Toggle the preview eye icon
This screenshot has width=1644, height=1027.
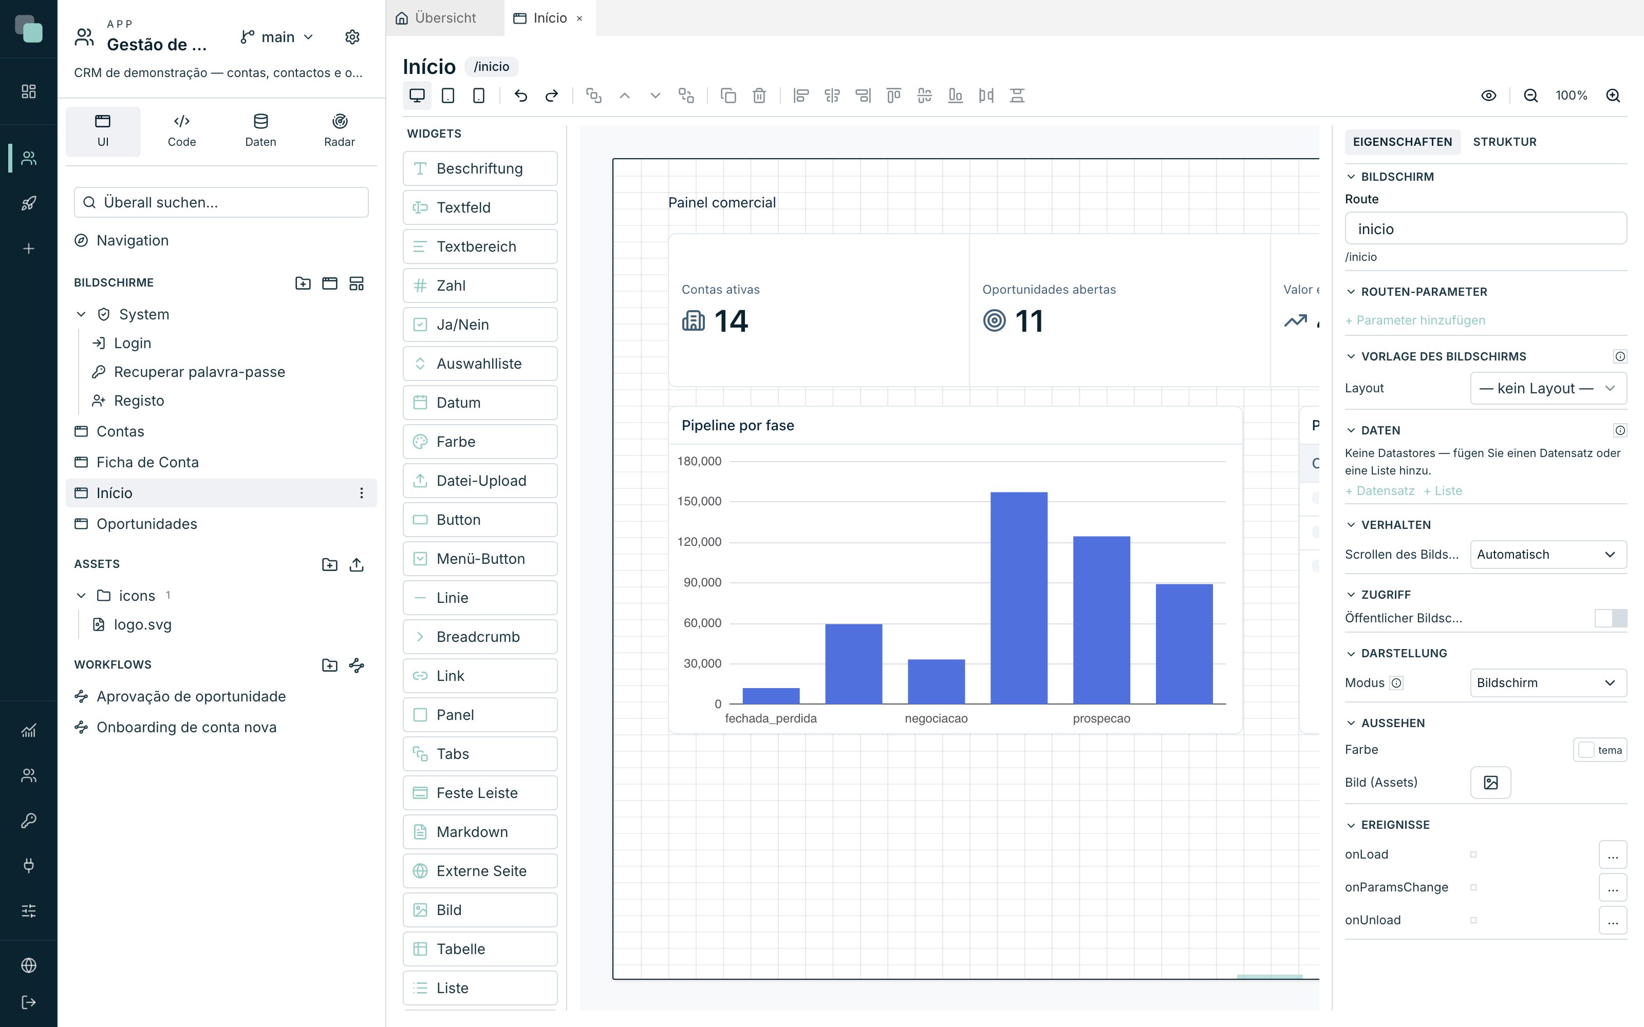[x=1488, y=96]
